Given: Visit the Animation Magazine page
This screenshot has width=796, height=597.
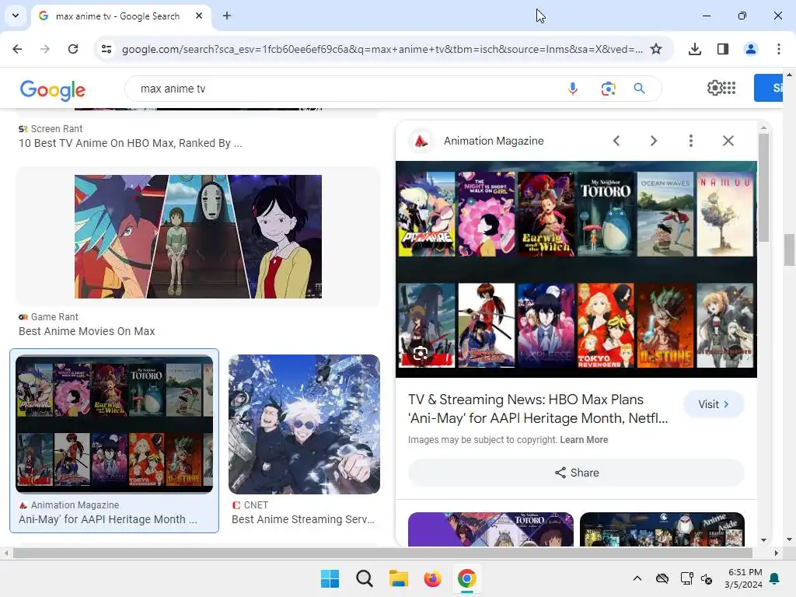Looking at the screenshot, I should (714, 404).
